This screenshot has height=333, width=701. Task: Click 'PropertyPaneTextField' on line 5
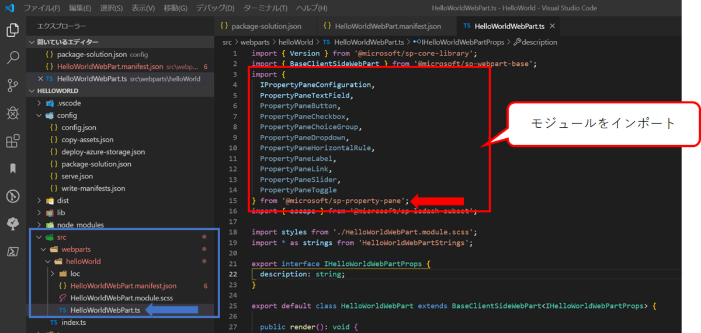click(304, 95)
